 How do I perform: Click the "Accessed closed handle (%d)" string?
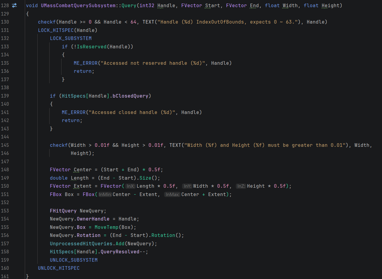pos(132,112)
